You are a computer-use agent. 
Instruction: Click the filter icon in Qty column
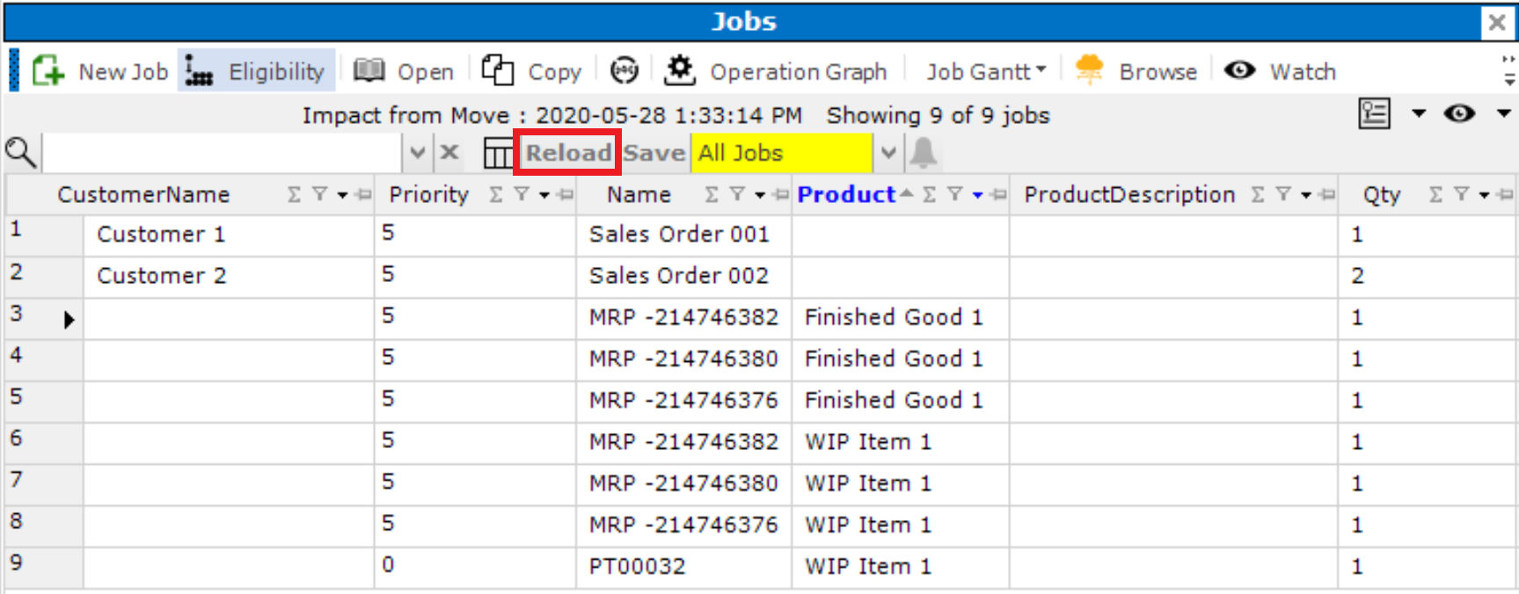(x=1462, y=195)
